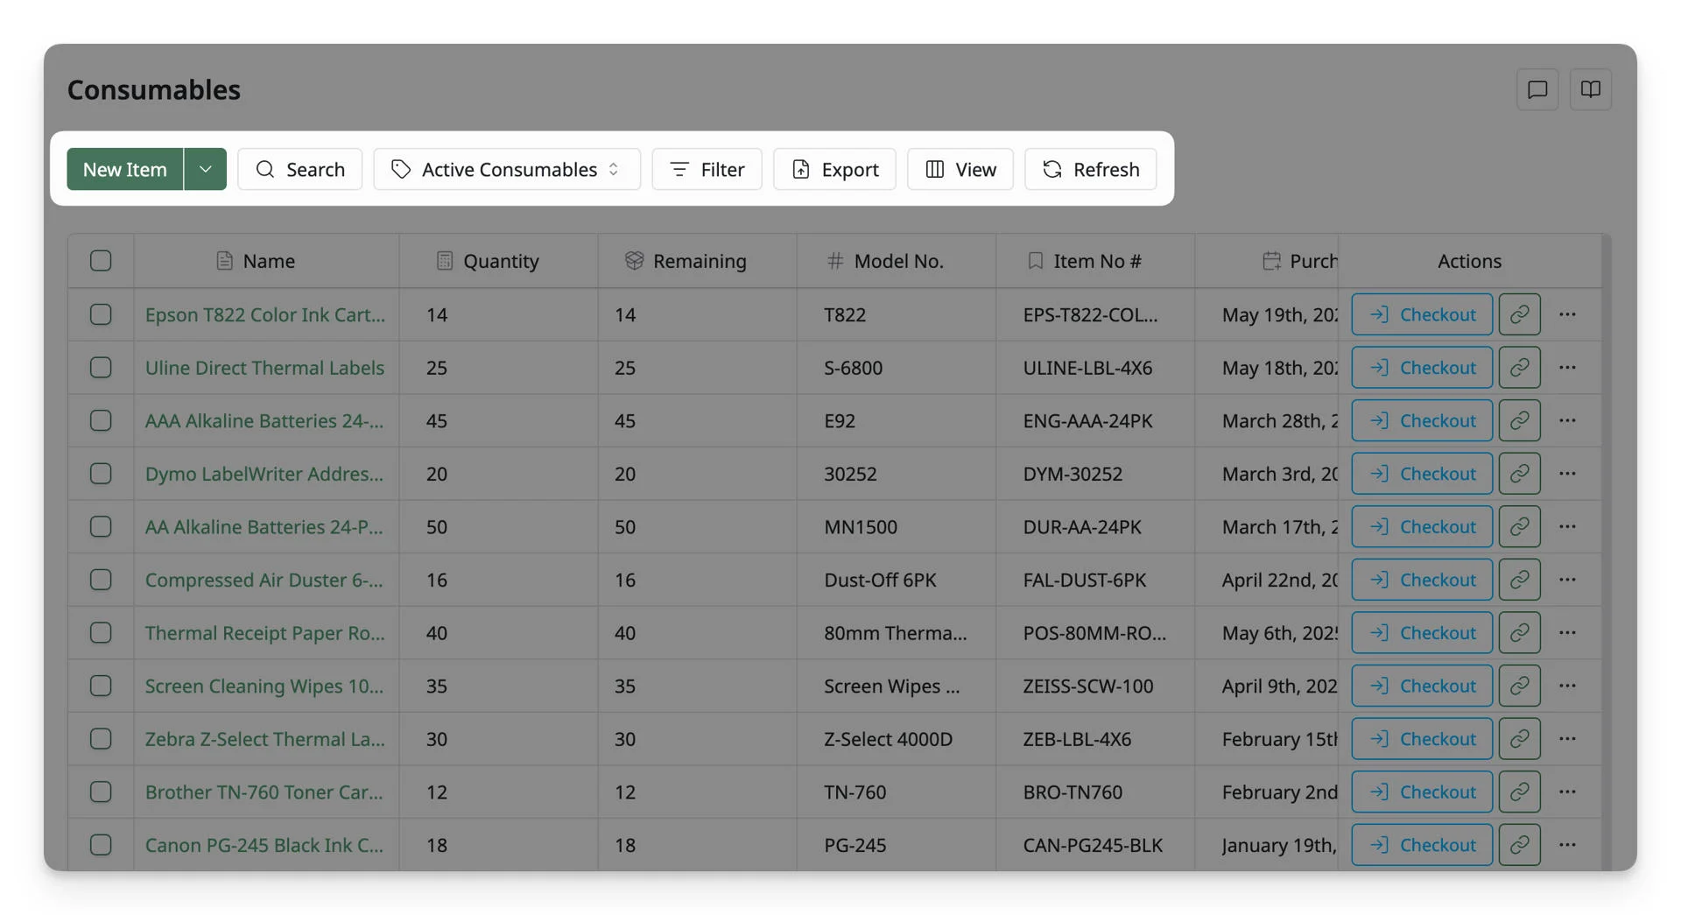Open more options for Brother TN-760 row
This screenshot has width=1681, height=915.
point(1567,792)
